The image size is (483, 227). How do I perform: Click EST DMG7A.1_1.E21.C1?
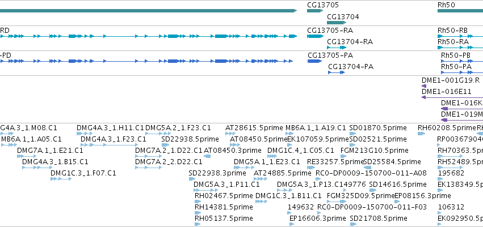coord(27,156)
